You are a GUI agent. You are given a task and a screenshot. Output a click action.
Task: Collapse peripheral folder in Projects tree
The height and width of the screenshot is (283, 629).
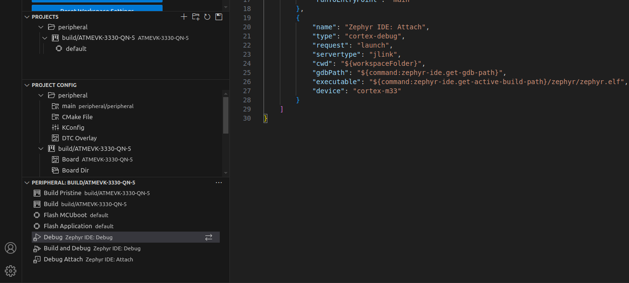41,27
